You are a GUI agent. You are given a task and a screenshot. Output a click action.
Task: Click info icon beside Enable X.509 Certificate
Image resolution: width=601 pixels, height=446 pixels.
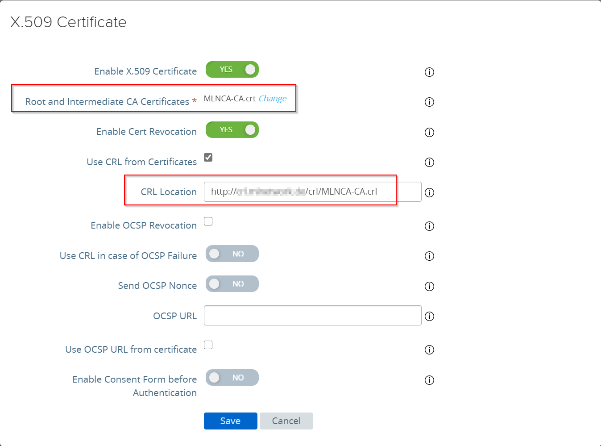(429, 72)
